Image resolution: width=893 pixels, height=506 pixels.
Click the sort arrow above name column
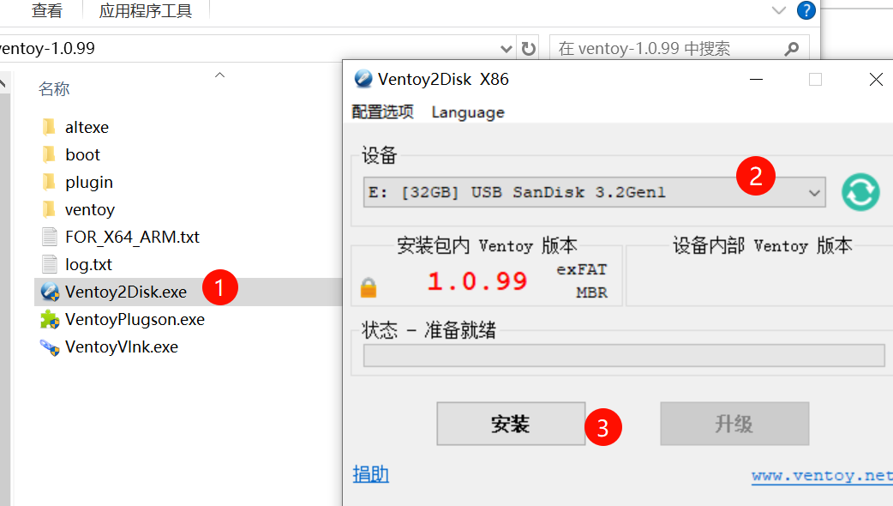pos(220,75)
